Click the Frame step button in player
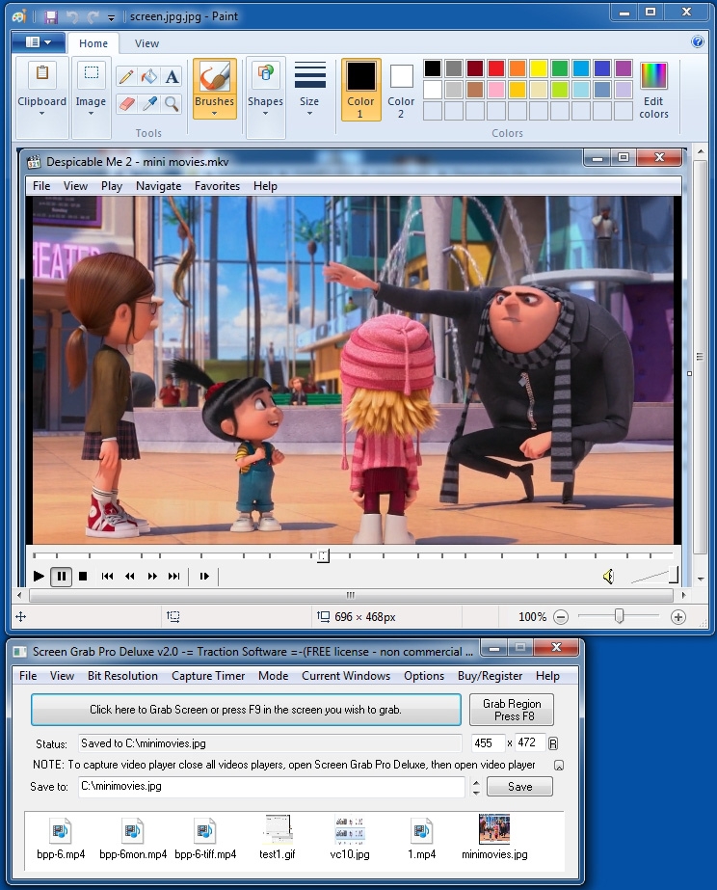717x890 pixels. [x=204, y=577]
